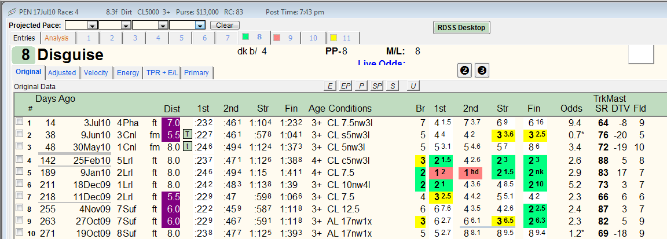Image resolution: width=667 pixels, height=239 pixels.
Task: Click the red swatch on tab 9
Action: pos(277,38)
